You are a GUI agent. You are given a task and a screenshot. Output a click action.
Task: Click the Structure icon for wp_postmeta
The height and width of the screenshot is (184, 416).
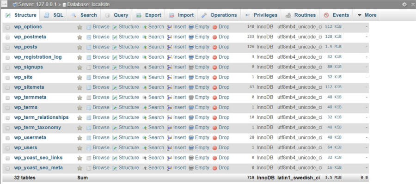(115, 37)
